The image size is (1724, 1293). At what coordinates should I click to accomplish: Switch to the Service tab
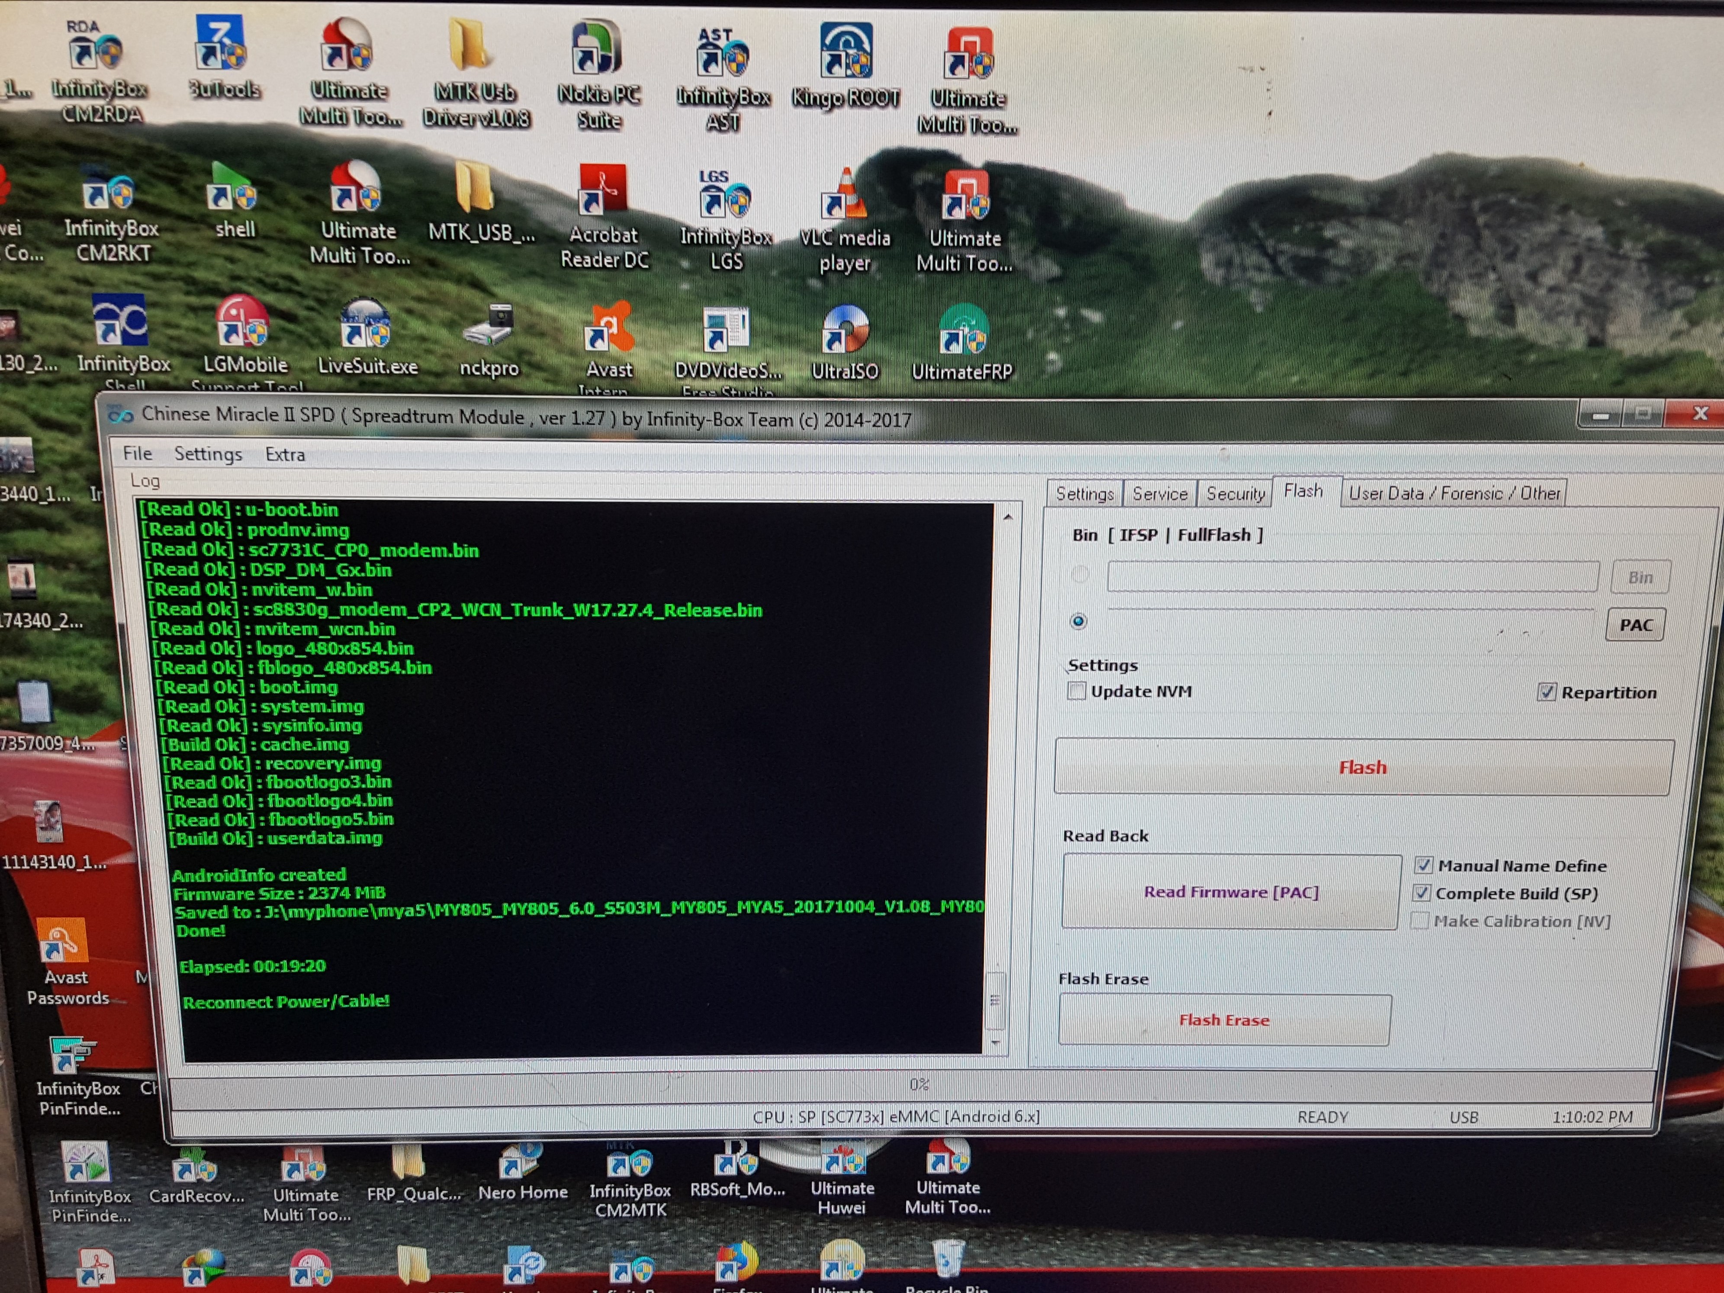point(1160,493)
